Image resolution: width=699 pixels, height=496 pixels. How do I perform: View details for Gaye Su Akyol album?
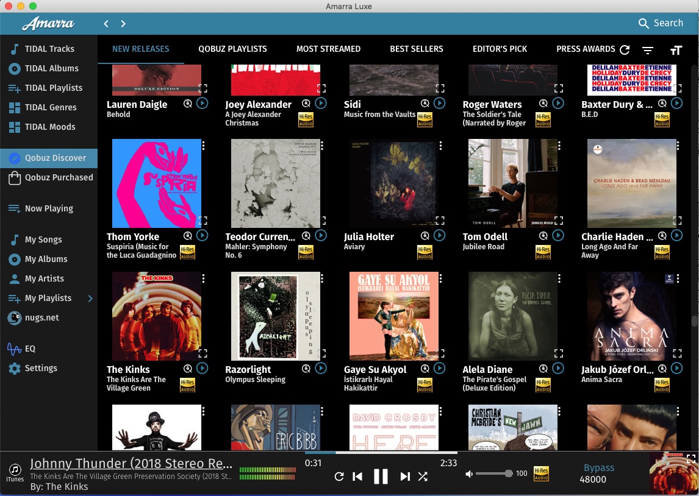425,368
